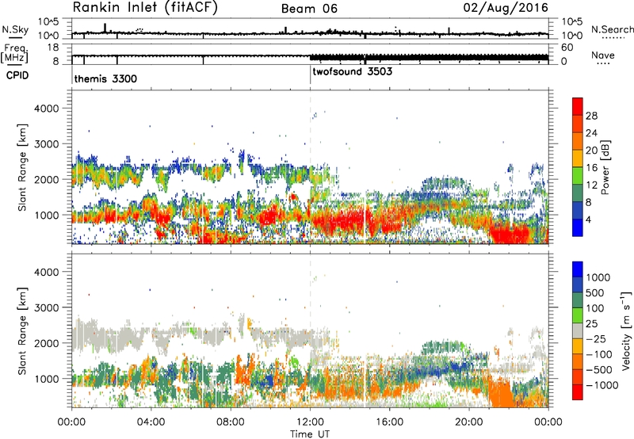The height and width of the screenshot is (439, 634).
Task: Click the 'Power [dB]' color bar label
Action: [x=605, y=167]
